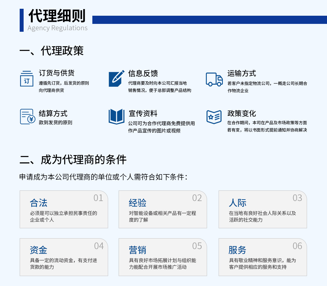Image resolution: width=327 pixels, height=286 pixels.
Task: Click the 结算方式 yen payment icon
Action: point(27,117)
